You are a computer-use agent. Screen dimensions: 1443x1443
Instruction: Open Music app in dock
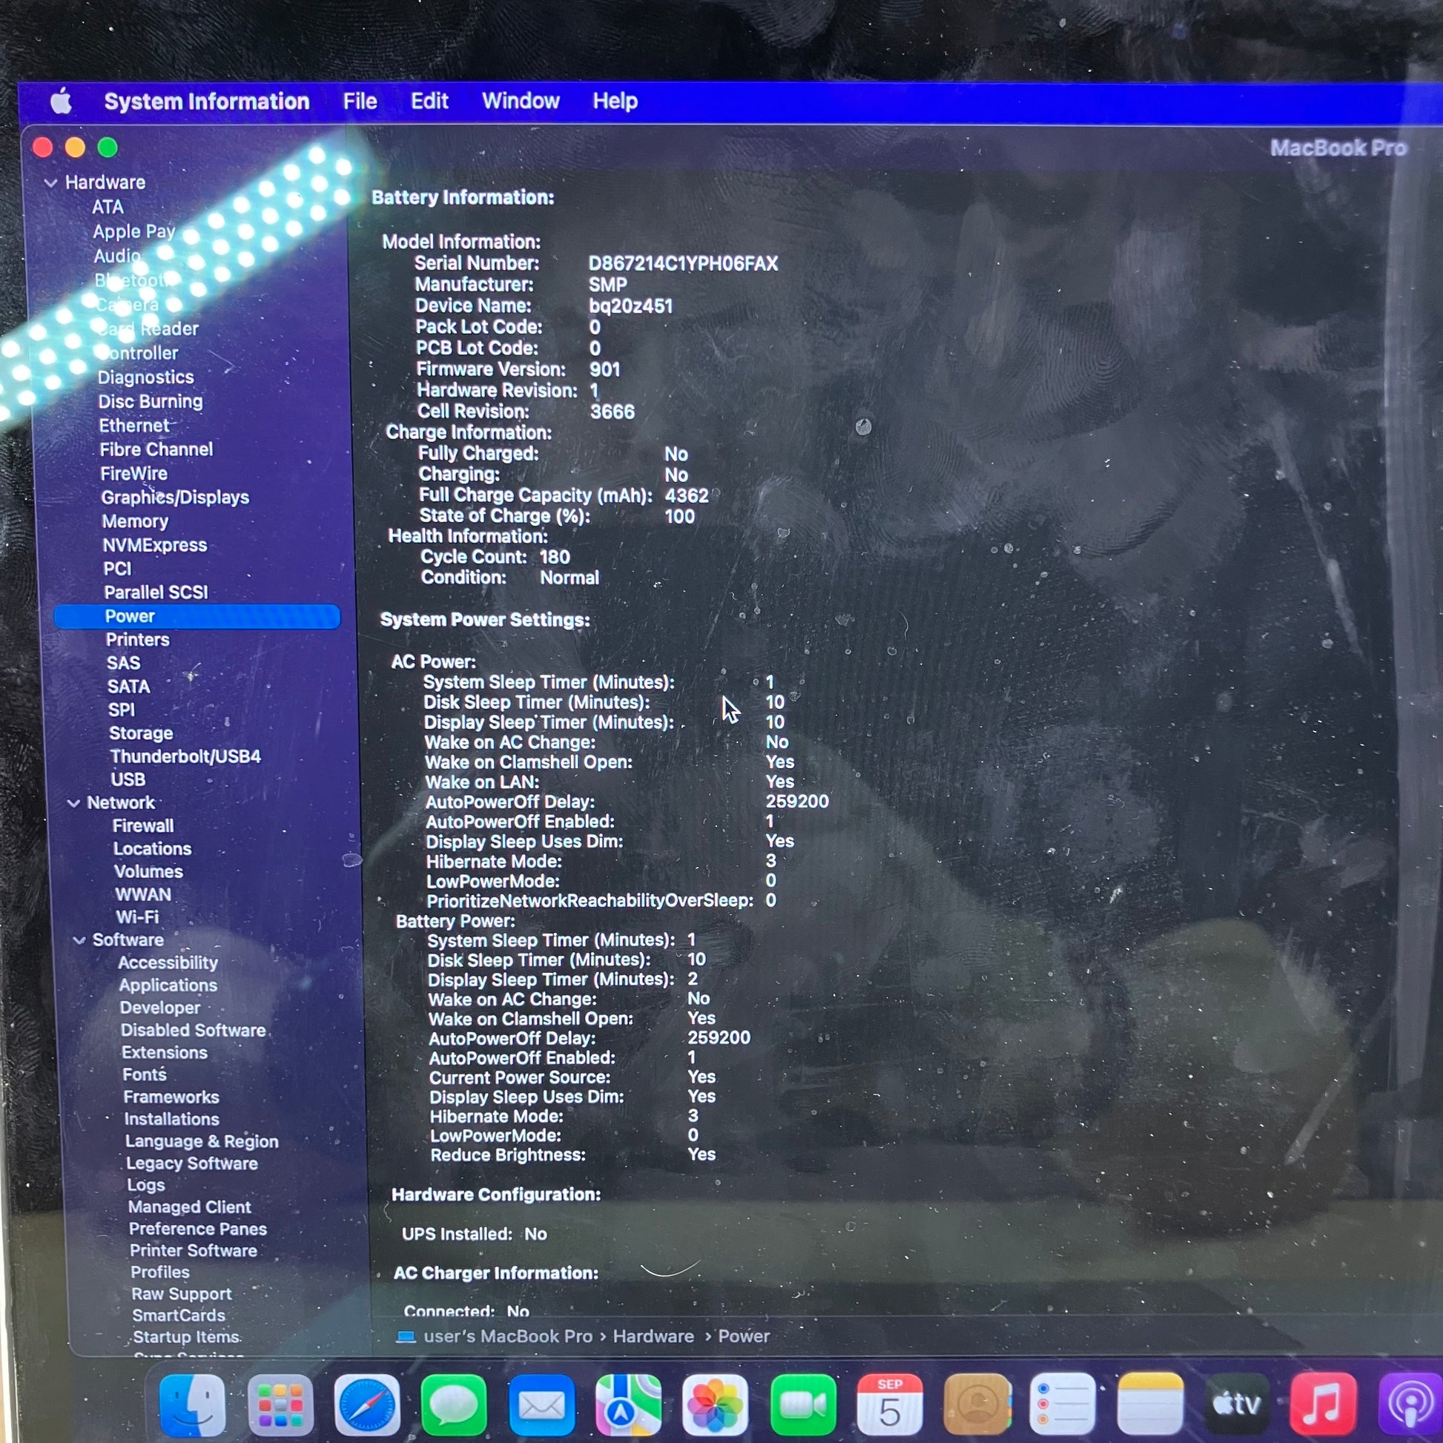[1323, 1404]
